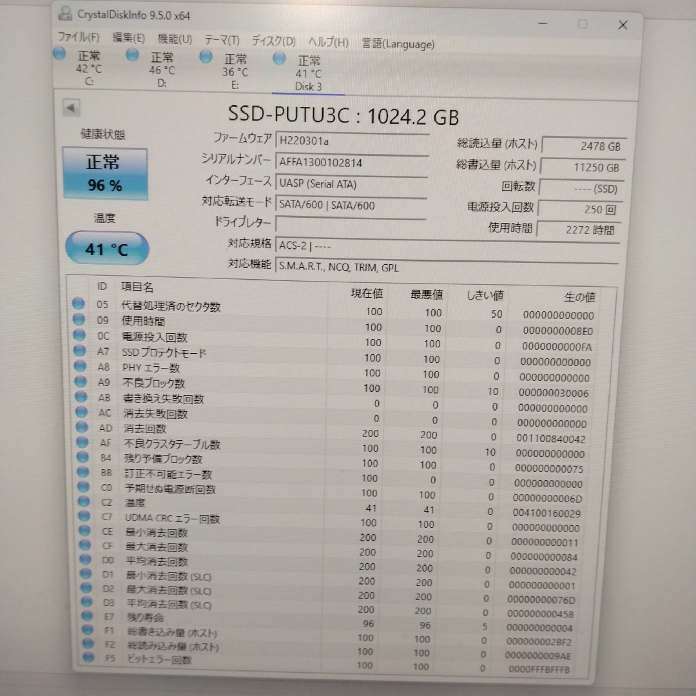696x696 pixels.
Task: Click status icon for AD 消去回数
Action: (x=82, y=427)
